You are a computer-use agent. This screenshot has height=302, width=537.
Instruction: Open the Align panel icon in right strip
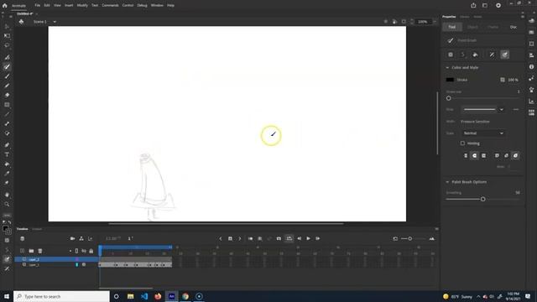(x=531, y=55)
